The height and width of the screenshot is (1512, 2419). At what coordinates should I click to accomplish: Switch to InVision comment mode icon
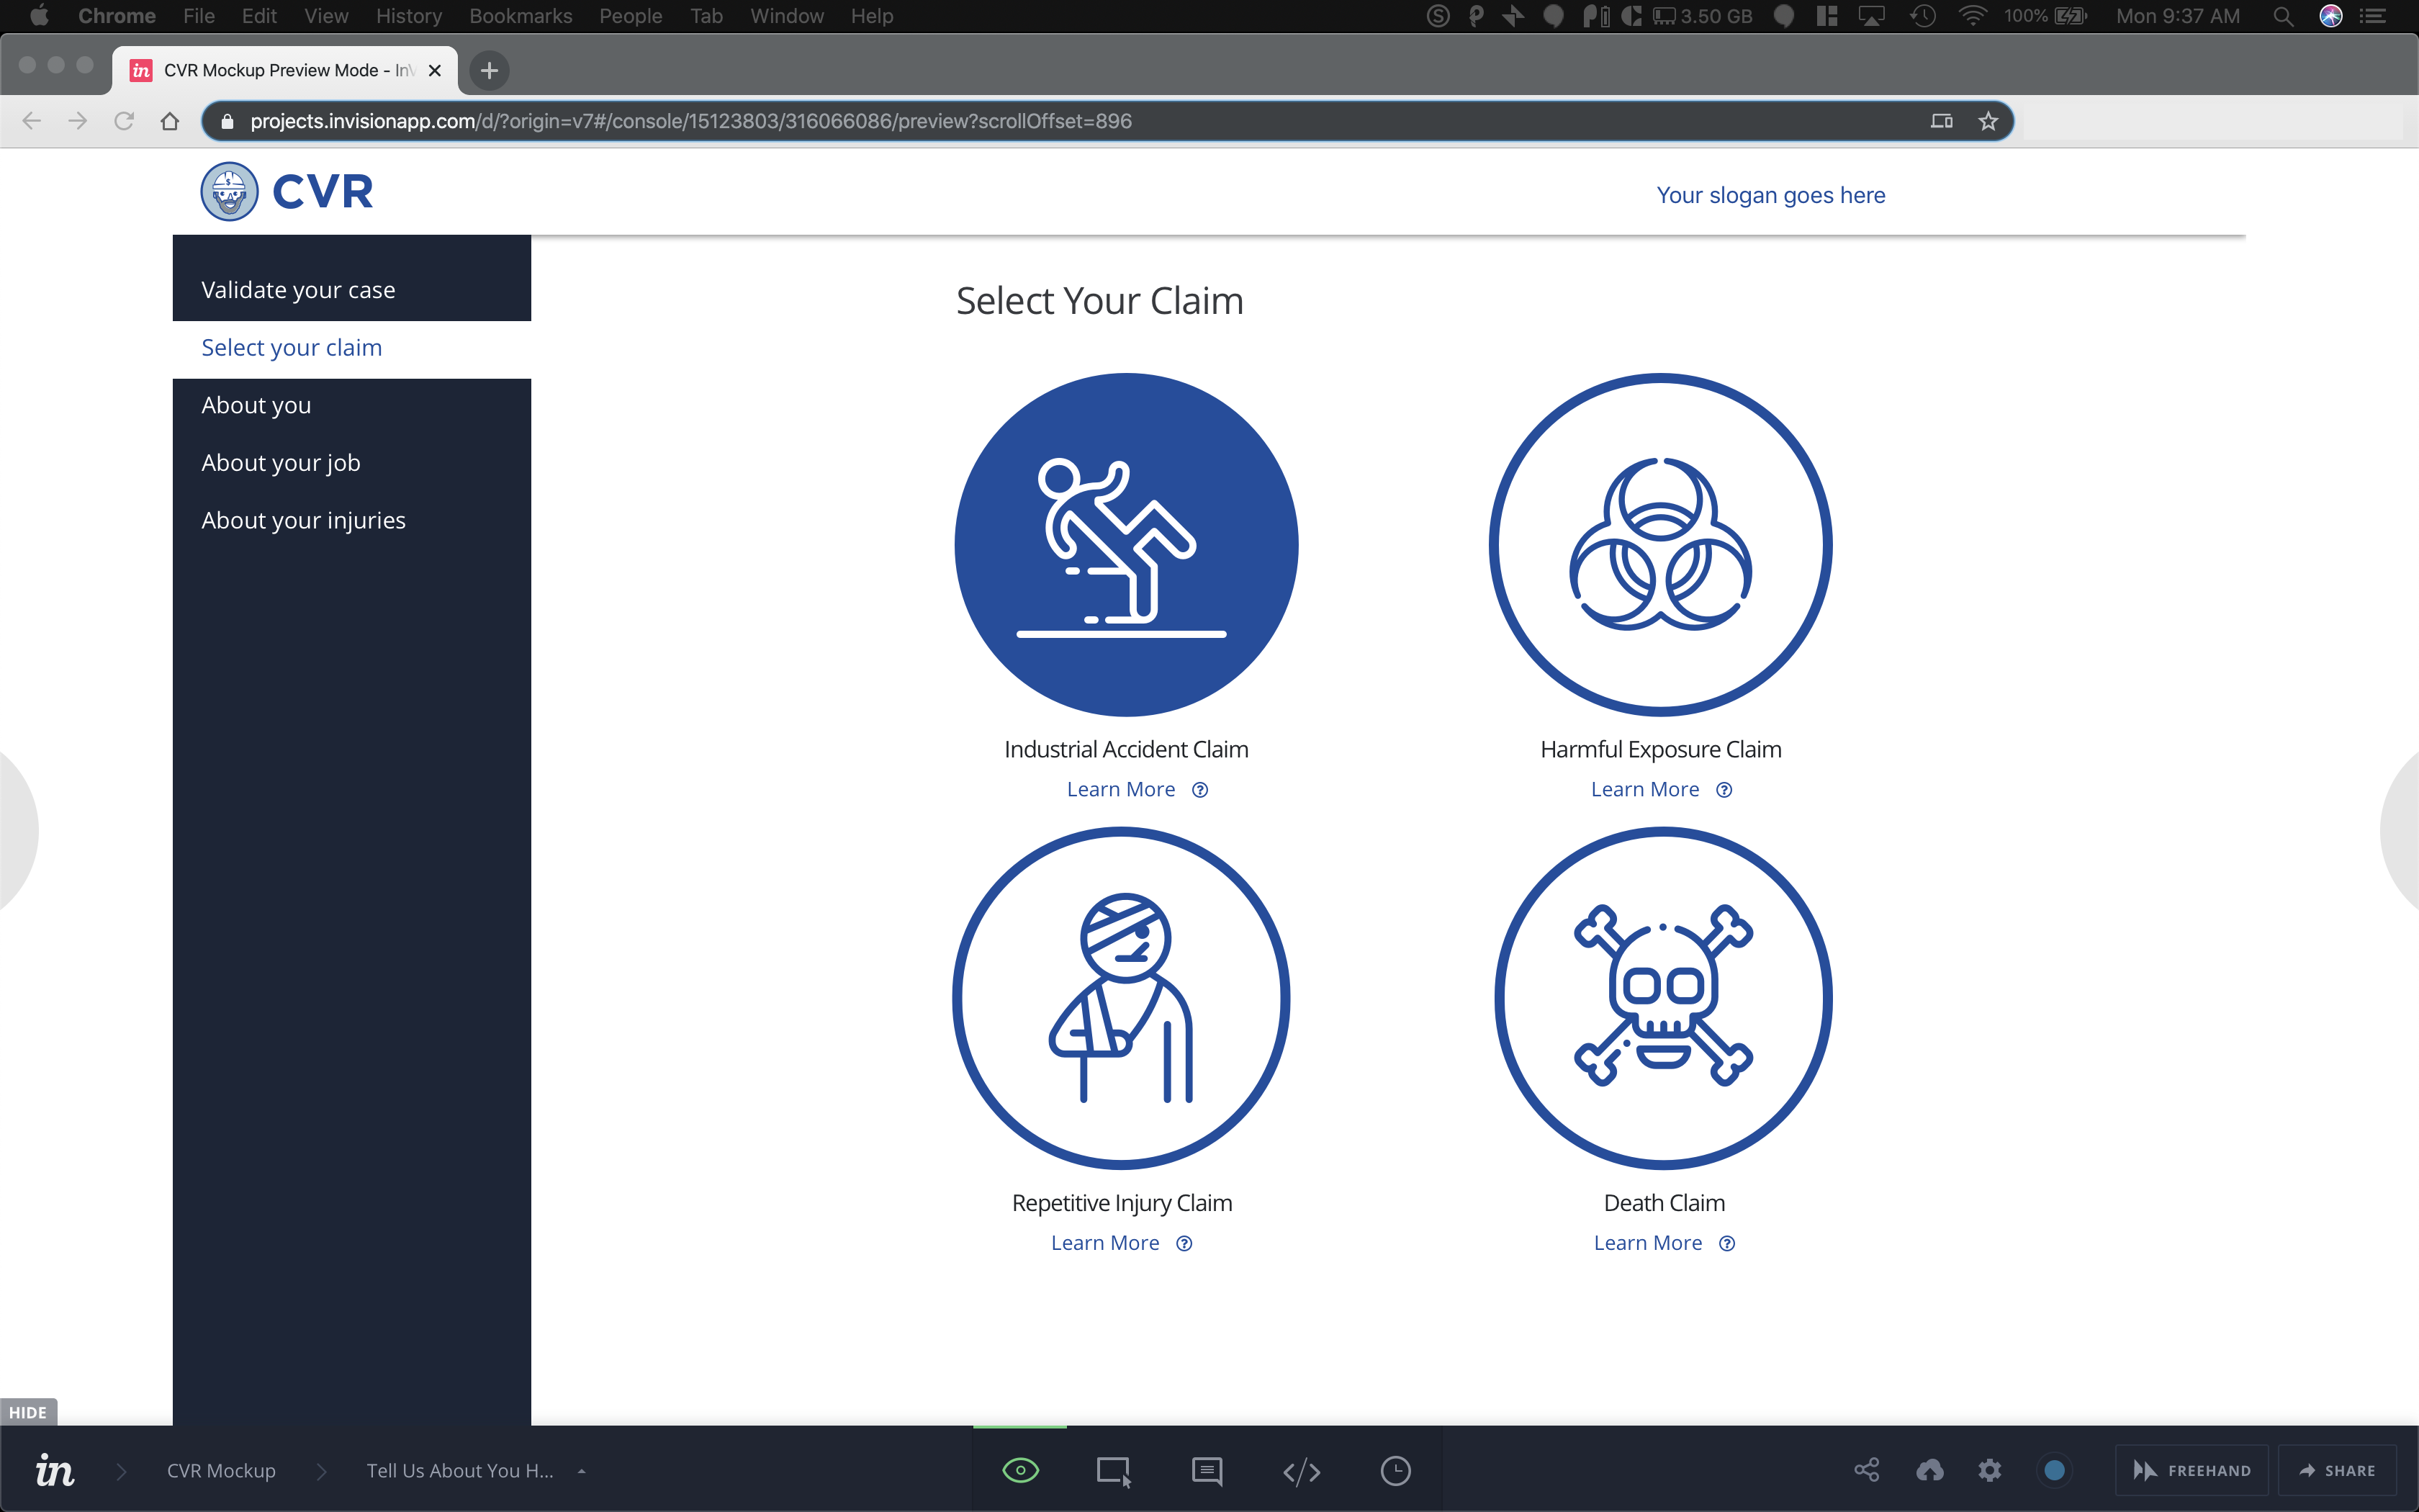[x=1207, y=1471]
